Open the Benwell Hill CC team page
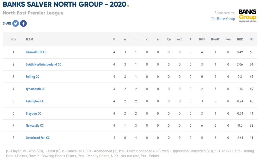This screenshot has width=264, height=161. click(36, 52)
